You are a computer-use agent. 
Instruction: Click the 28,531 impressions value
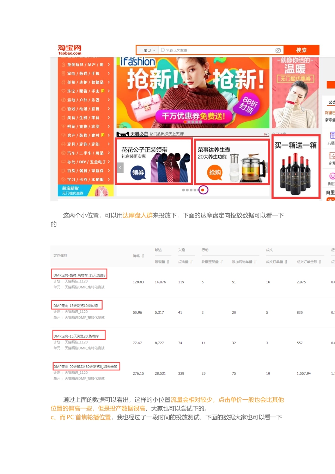tap(160, 373)
